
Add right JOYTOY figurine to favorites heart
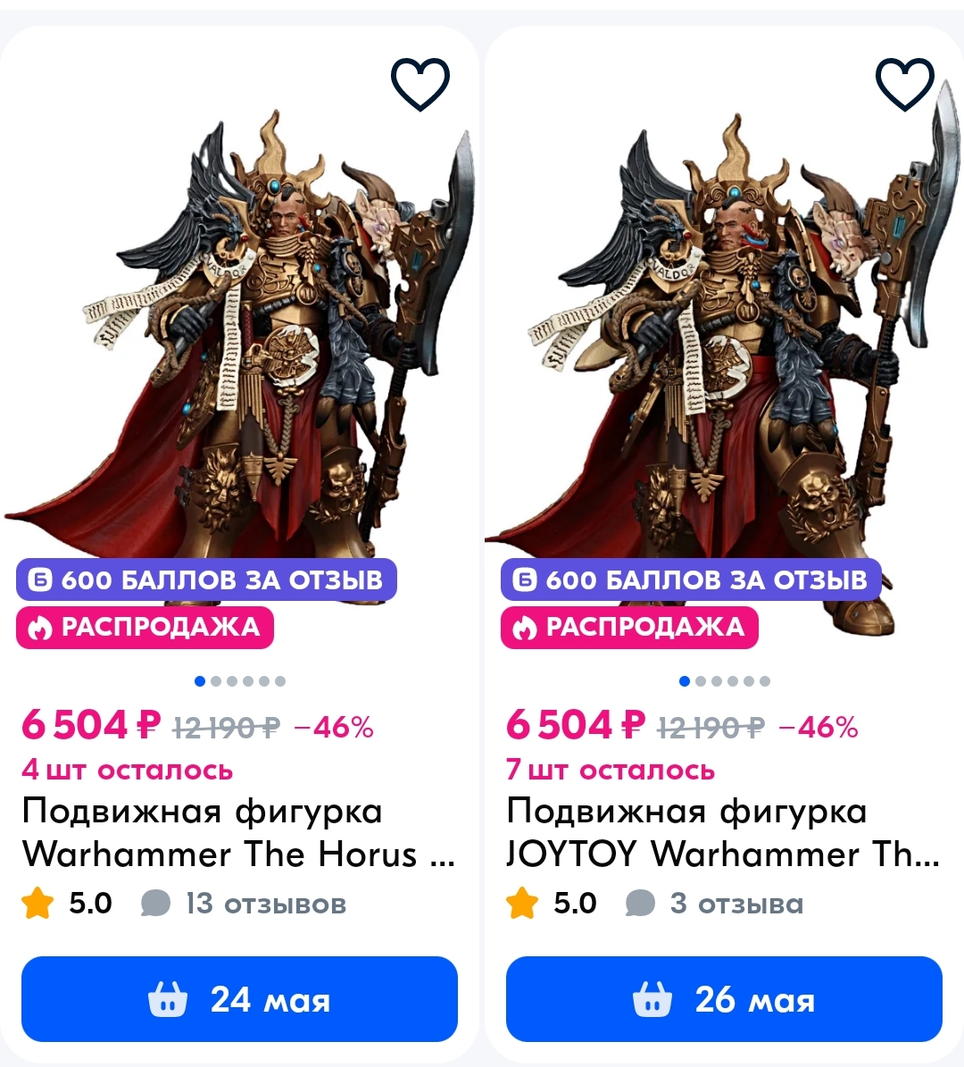point(904,84)
